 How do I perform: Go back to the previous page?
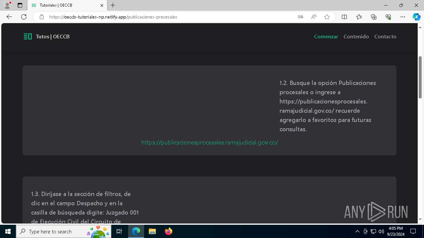pyautogui.click(x=9, y=17)
